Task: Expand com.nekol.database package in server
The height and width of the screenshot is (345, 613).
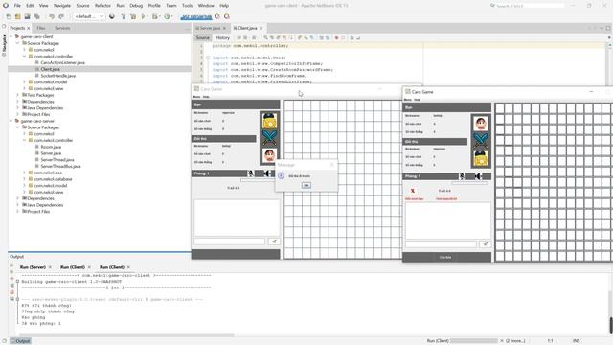Action: [x=24, y=179]
